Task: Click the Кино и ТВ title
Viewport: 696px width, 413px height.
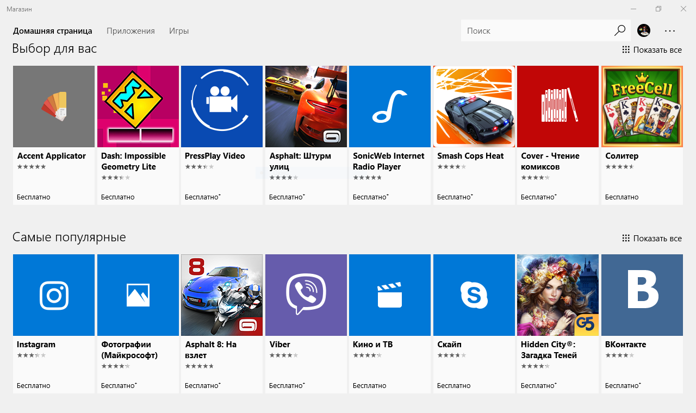Action: point(373,345)
